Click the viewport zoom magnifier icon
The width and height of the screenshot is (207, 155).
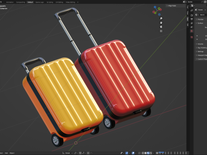161,19
